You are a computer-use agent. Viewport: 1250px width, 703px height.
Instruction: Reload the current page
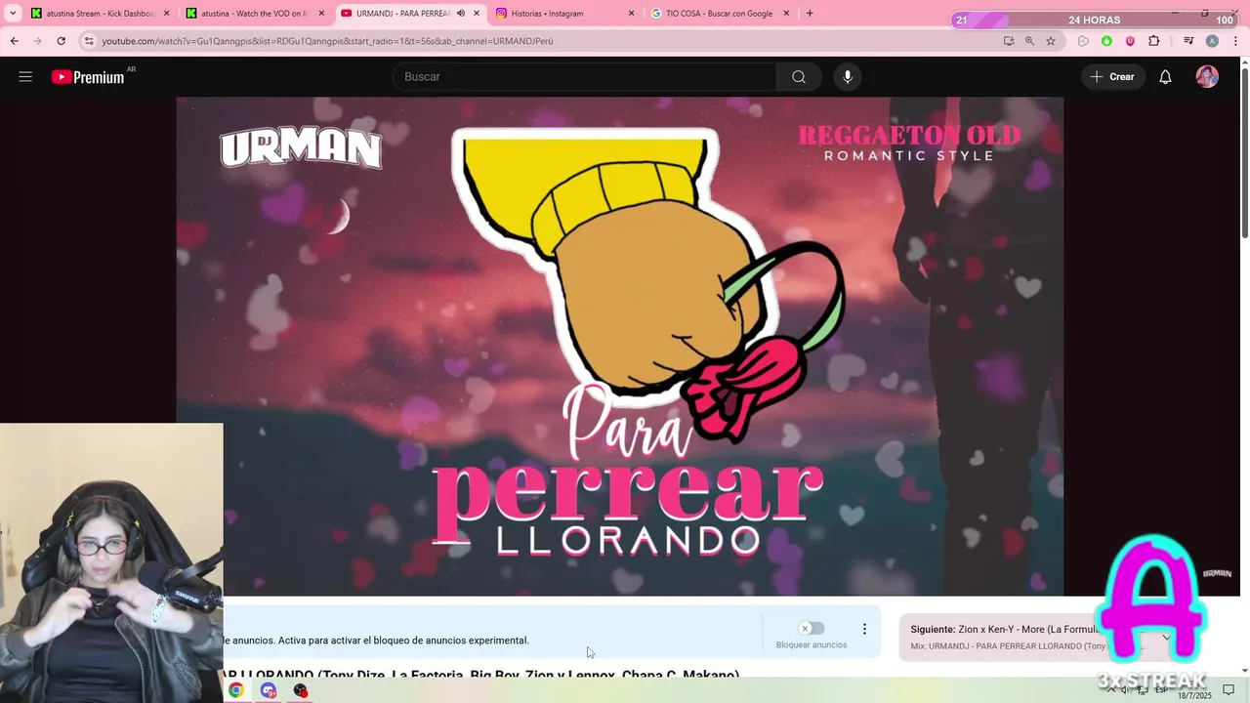point(61,41)
